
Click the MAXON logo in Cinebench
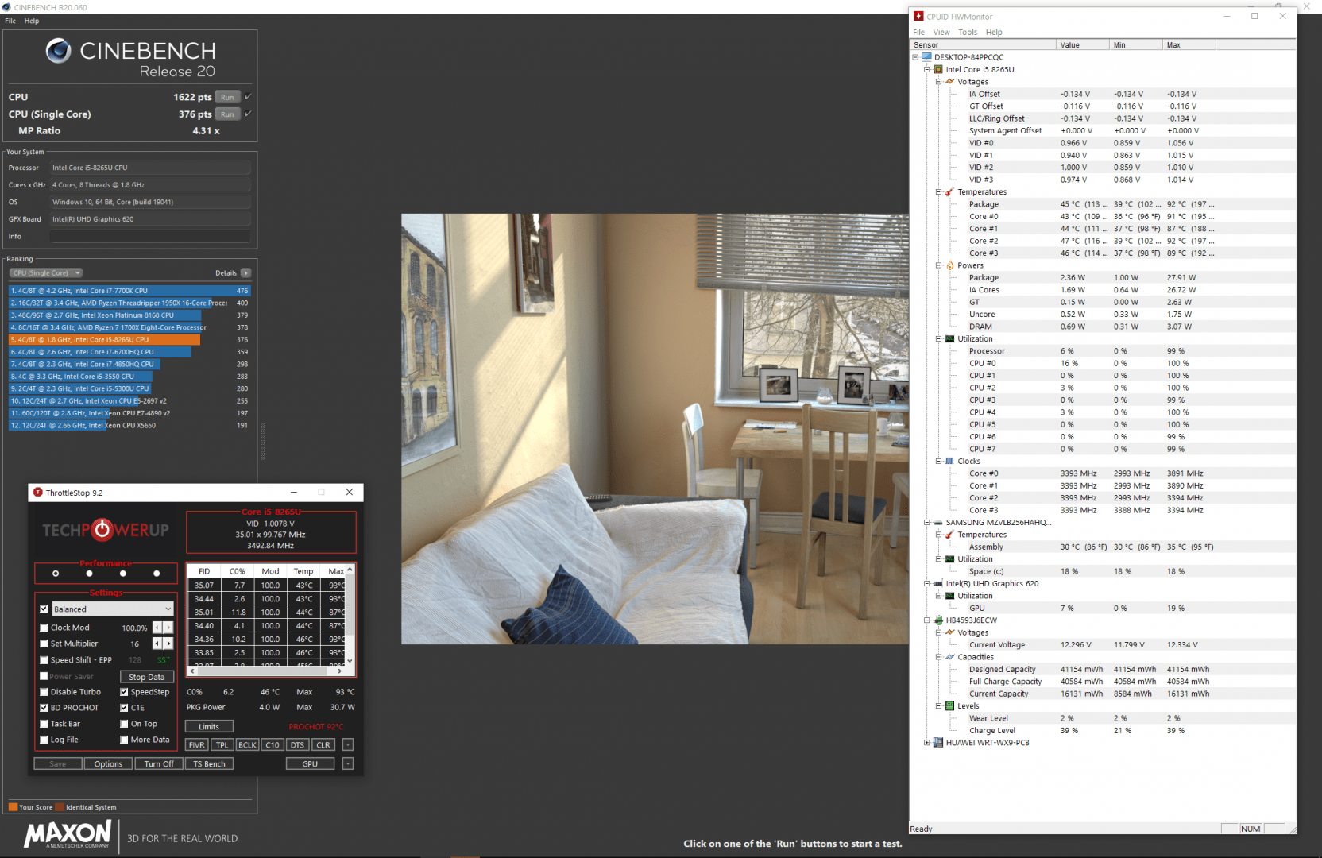tap(68, 834)
